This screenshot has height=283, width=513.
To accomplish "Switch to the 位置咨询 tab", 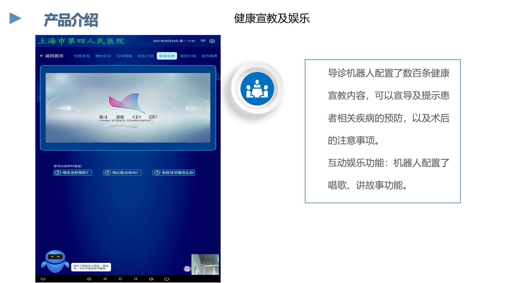I will [x=82, y=56].
